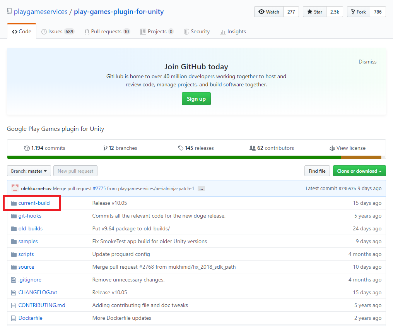Switch to the Code tab
Screen dimensions: 393x326
coord(22,31)
